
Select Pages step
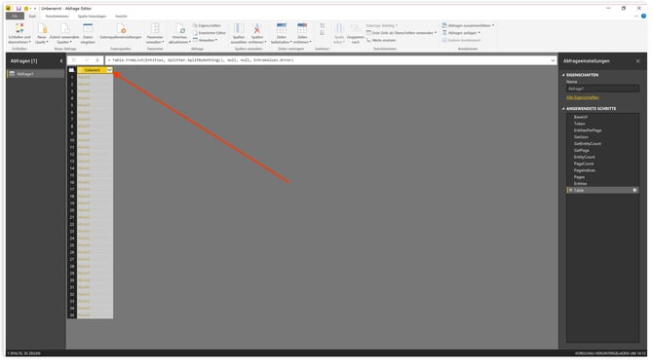(x=602, y=177)
